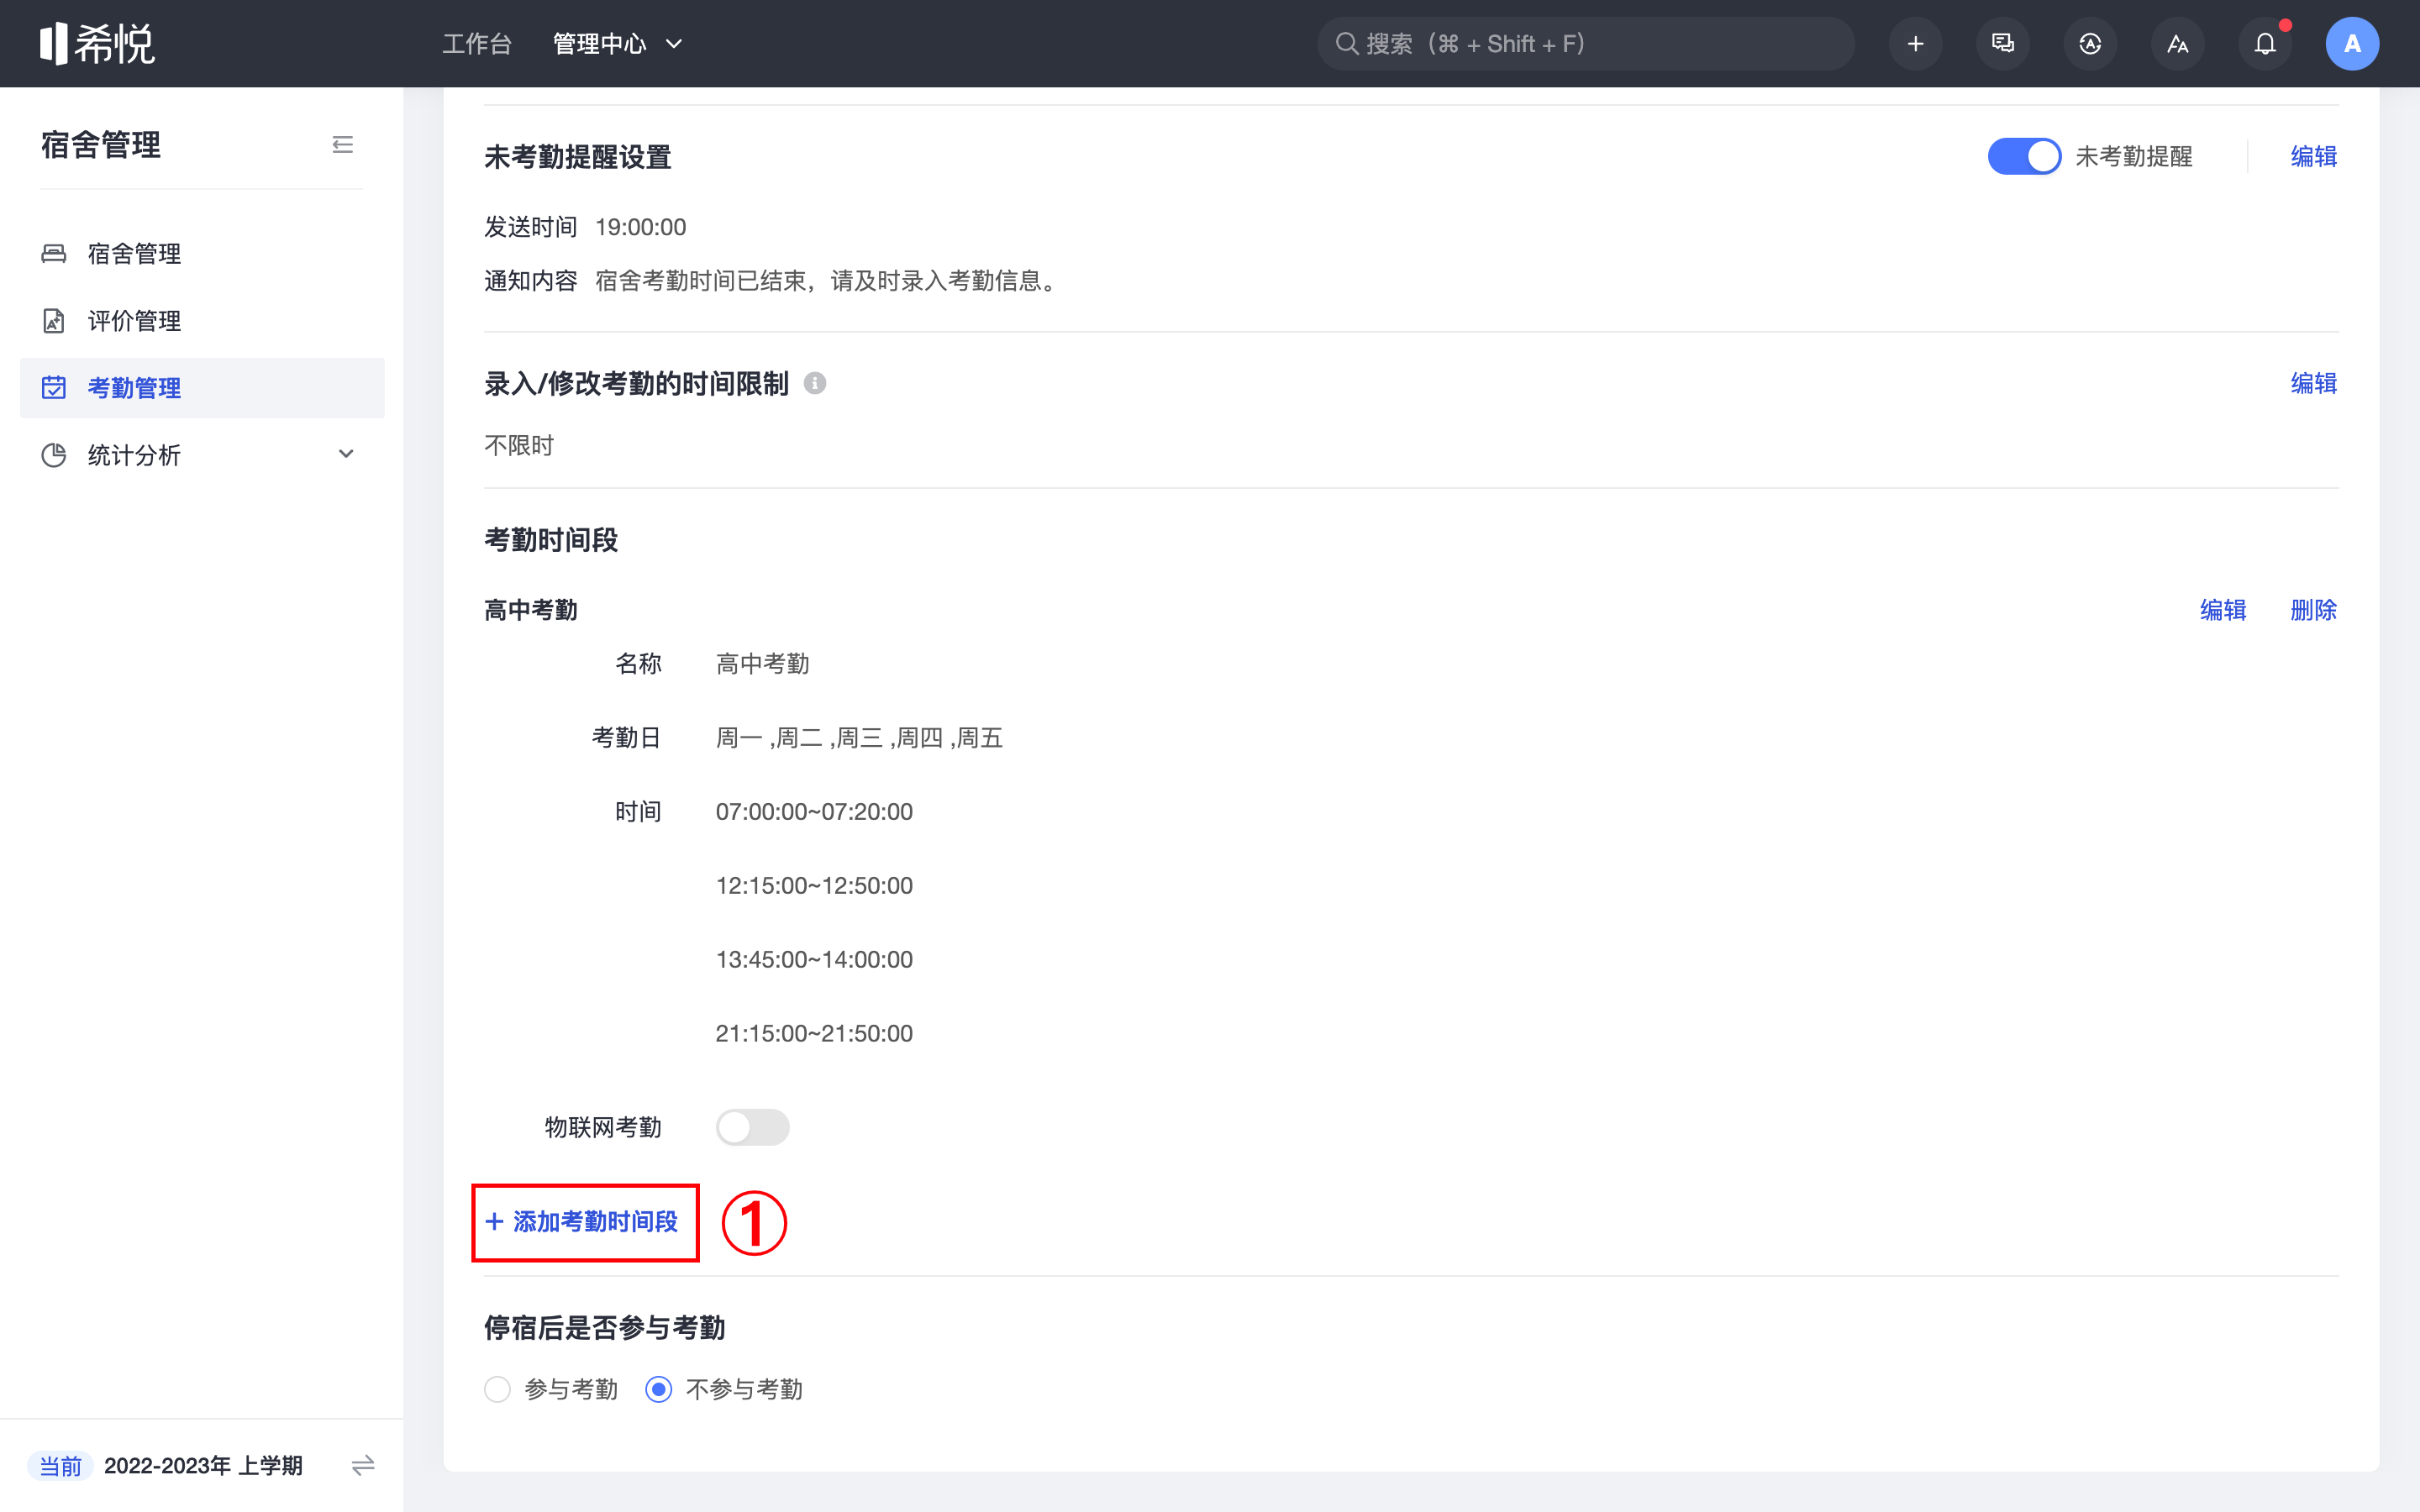The width and height of the screenshot is (2420, 1512).
Task: Click info icon beside 时间限制 heading
Action: click(x=815, y=383)
